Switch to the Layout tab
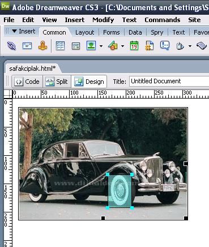 tap(84, 32)
